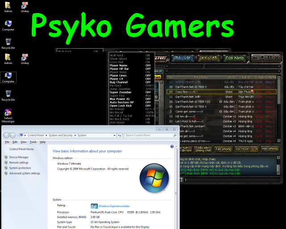Toggle Player C4 option
286x229 pixels.
pos(130,79)
